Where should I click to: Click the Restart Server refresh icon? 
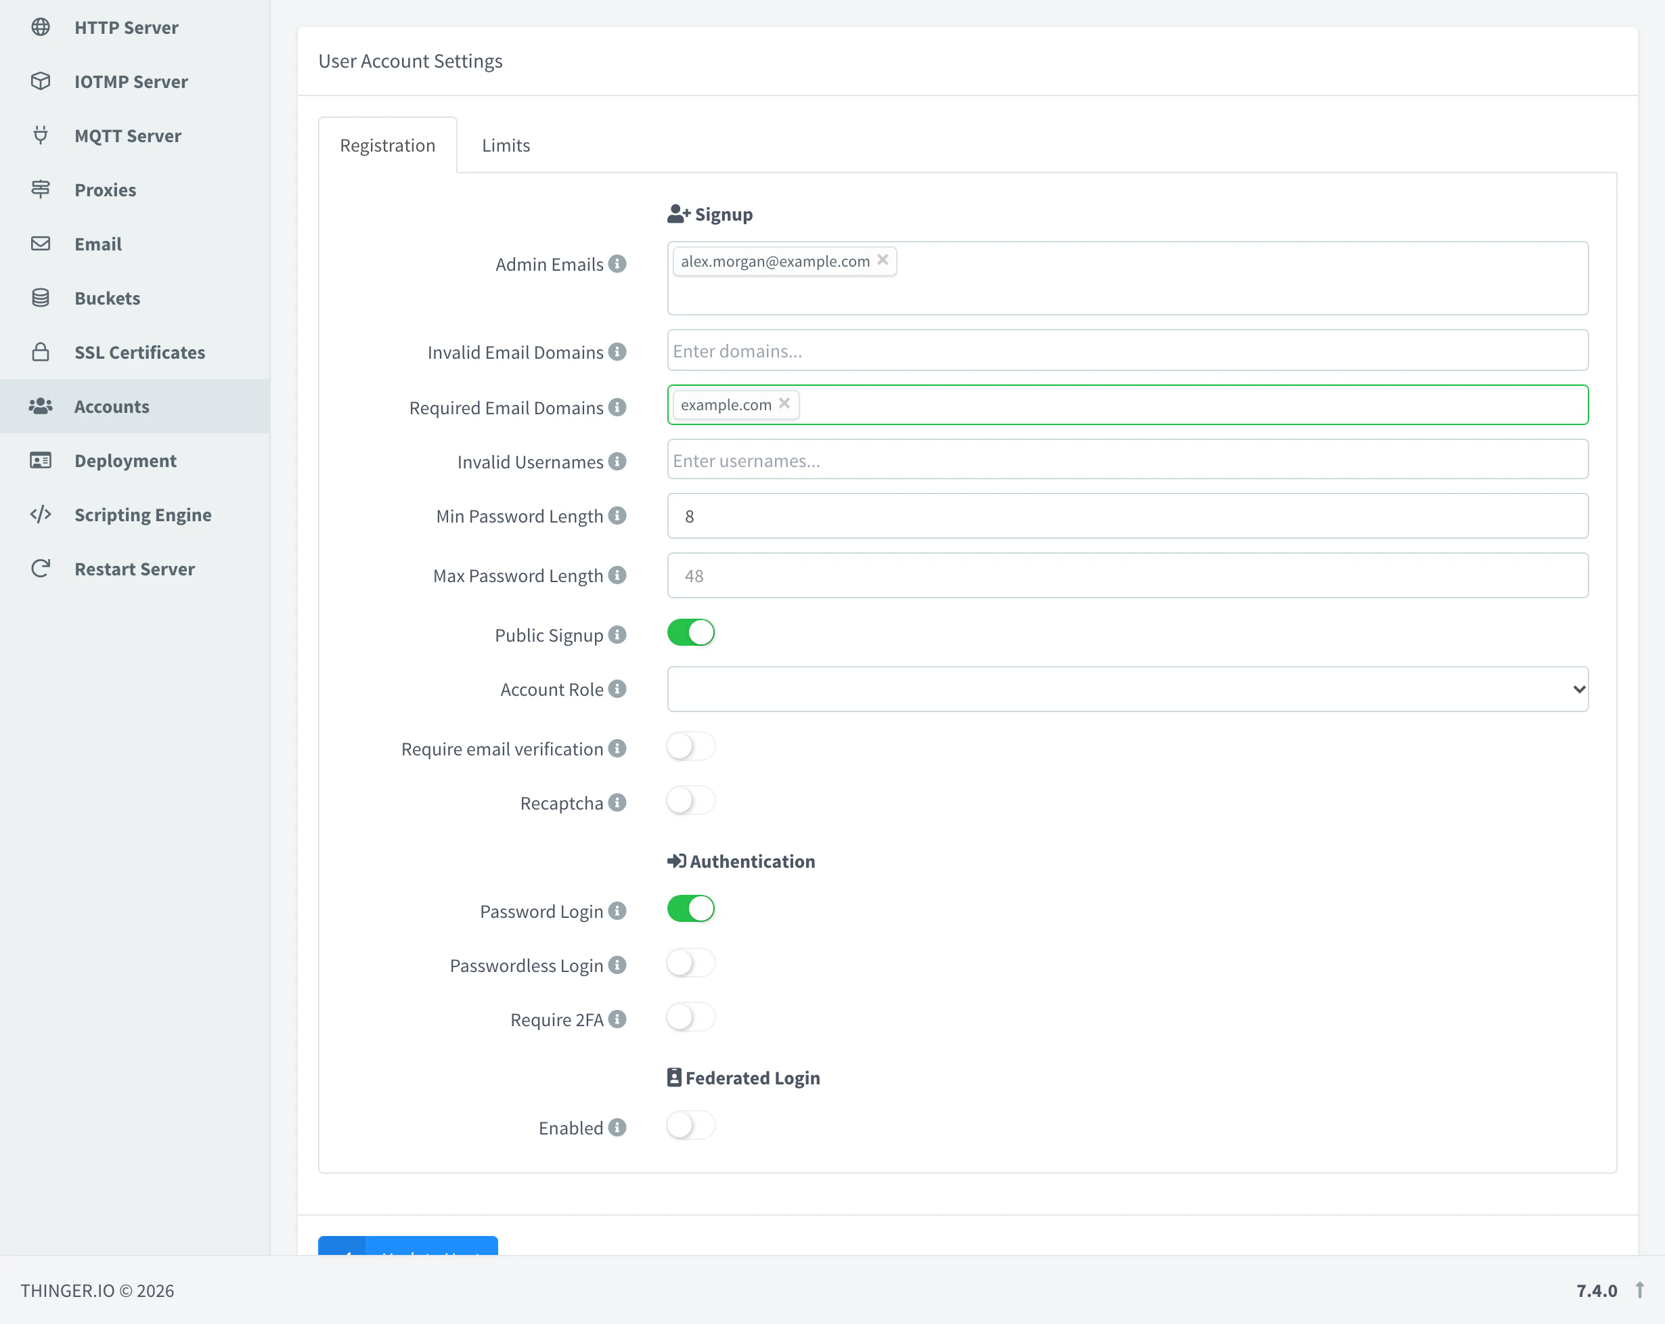(x=41, y=569)
